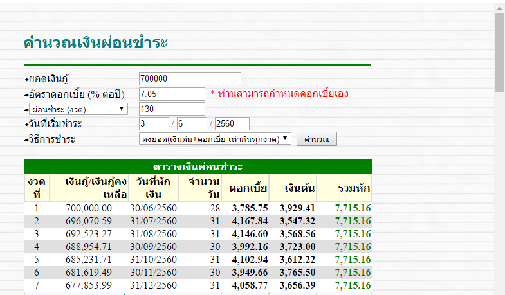
Task: Click the page heading คำนวณเงินผ่อนชำระ
Action: 96,42
